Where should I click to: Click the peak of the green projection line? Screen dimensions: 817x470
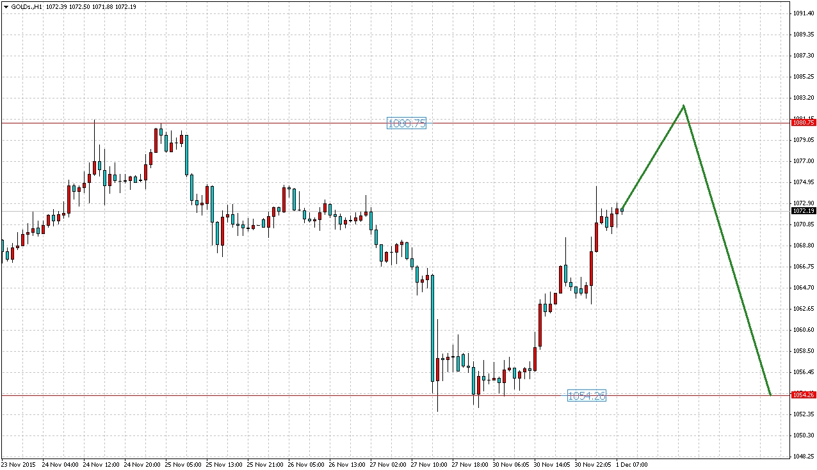pyautogui.click(x=684, y=106)
